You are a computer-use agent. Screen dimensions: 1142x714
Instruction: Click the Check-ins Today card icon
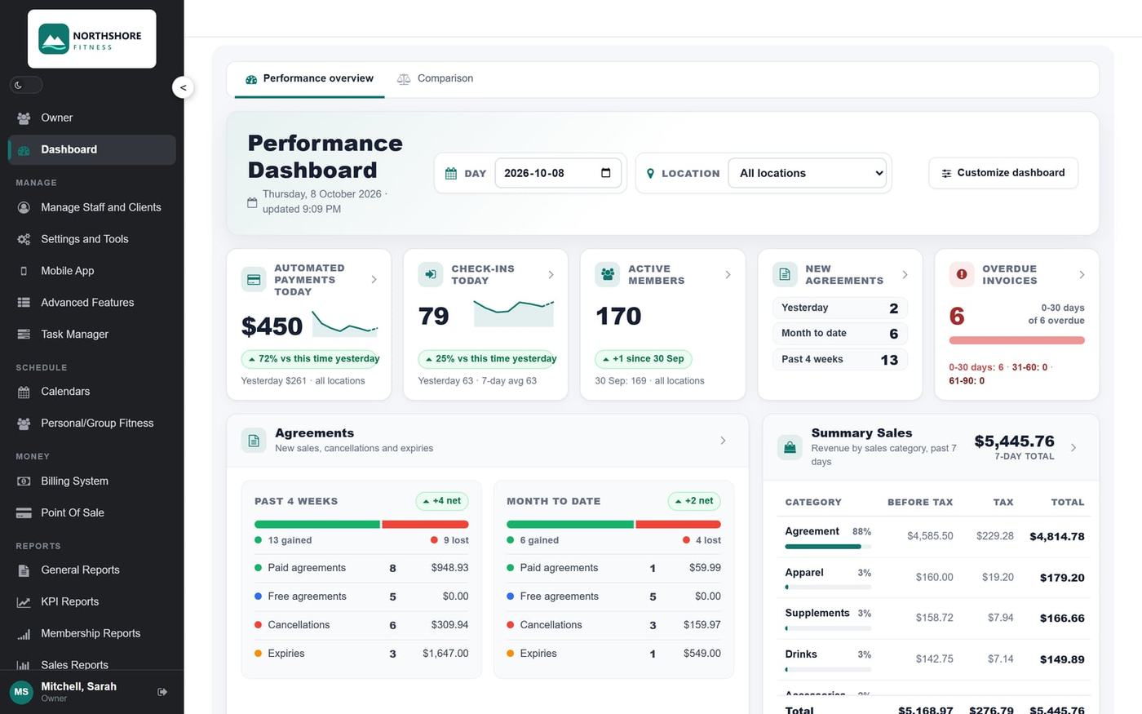(x=431, y=275)
